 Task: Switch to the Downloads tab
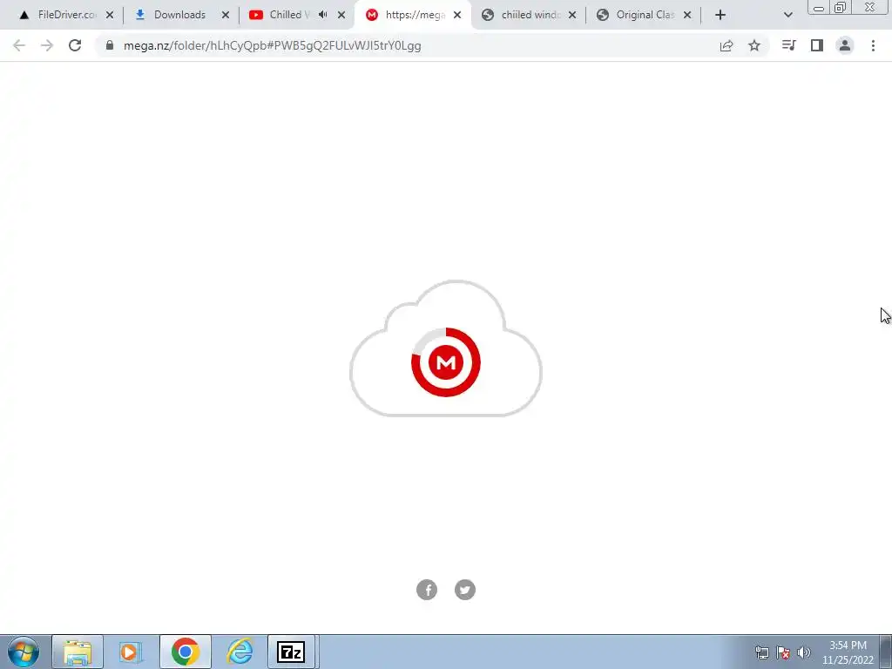pyautogui.click(x=179, y=15)
